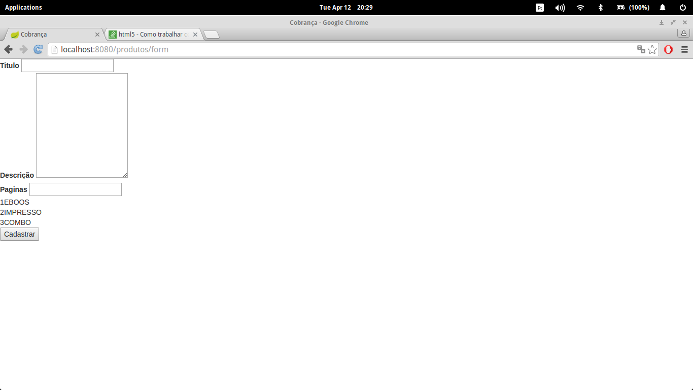Image resolution: width=693 pixels, height=390 pixels.
Task: Click the Descrição label
Action: [x=17, y=175]
